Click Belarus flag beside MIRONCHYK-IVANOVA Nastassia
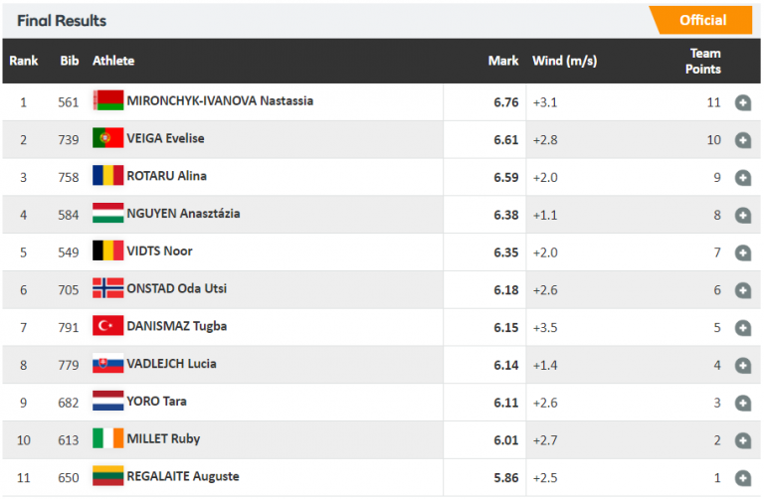This screenshot has height=499, width=764. coord(107,101)
